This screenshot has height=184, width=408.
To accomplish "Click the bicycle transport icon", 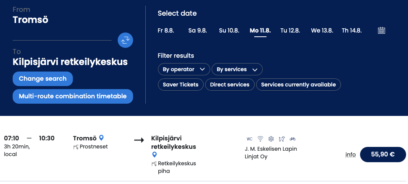I will point(293,139).
